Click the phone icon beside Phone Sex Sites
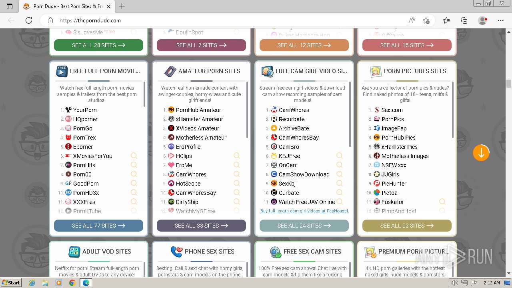This screenshot has width=512, height=288. pyautogui.click(x=176, y=252)
